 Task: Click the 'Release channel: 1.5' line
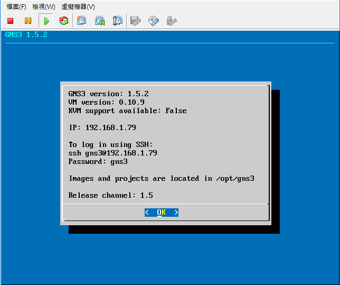coord(111,195)
